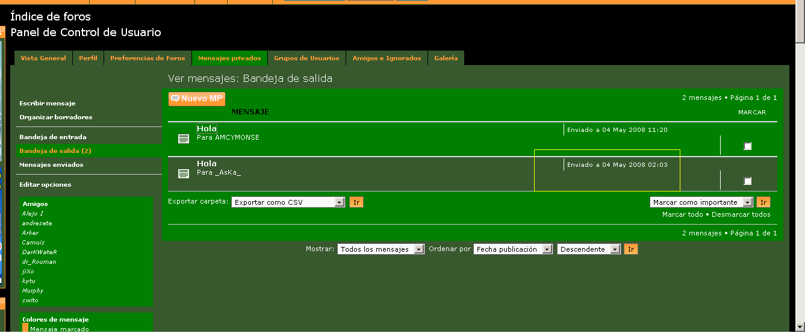The height and width of the screenshot is (333, 805).
Task: Tick the checkbox for the message to _AsKa_
Action: click(748, 181)
